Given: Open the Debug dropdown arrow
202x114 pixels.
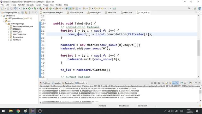Looking at the screenshot, I should click(27, 9).
